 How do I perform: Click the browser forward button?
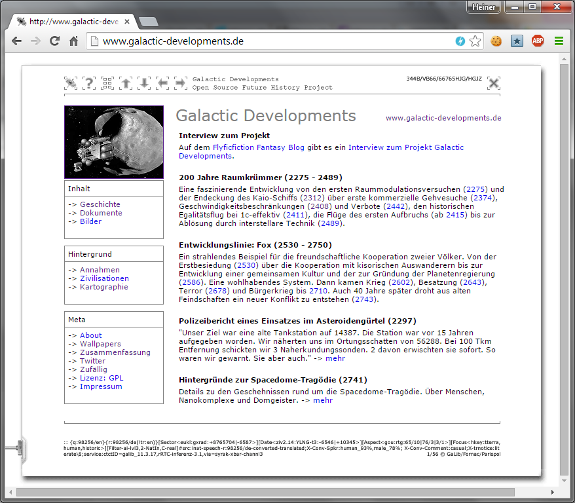35,41
